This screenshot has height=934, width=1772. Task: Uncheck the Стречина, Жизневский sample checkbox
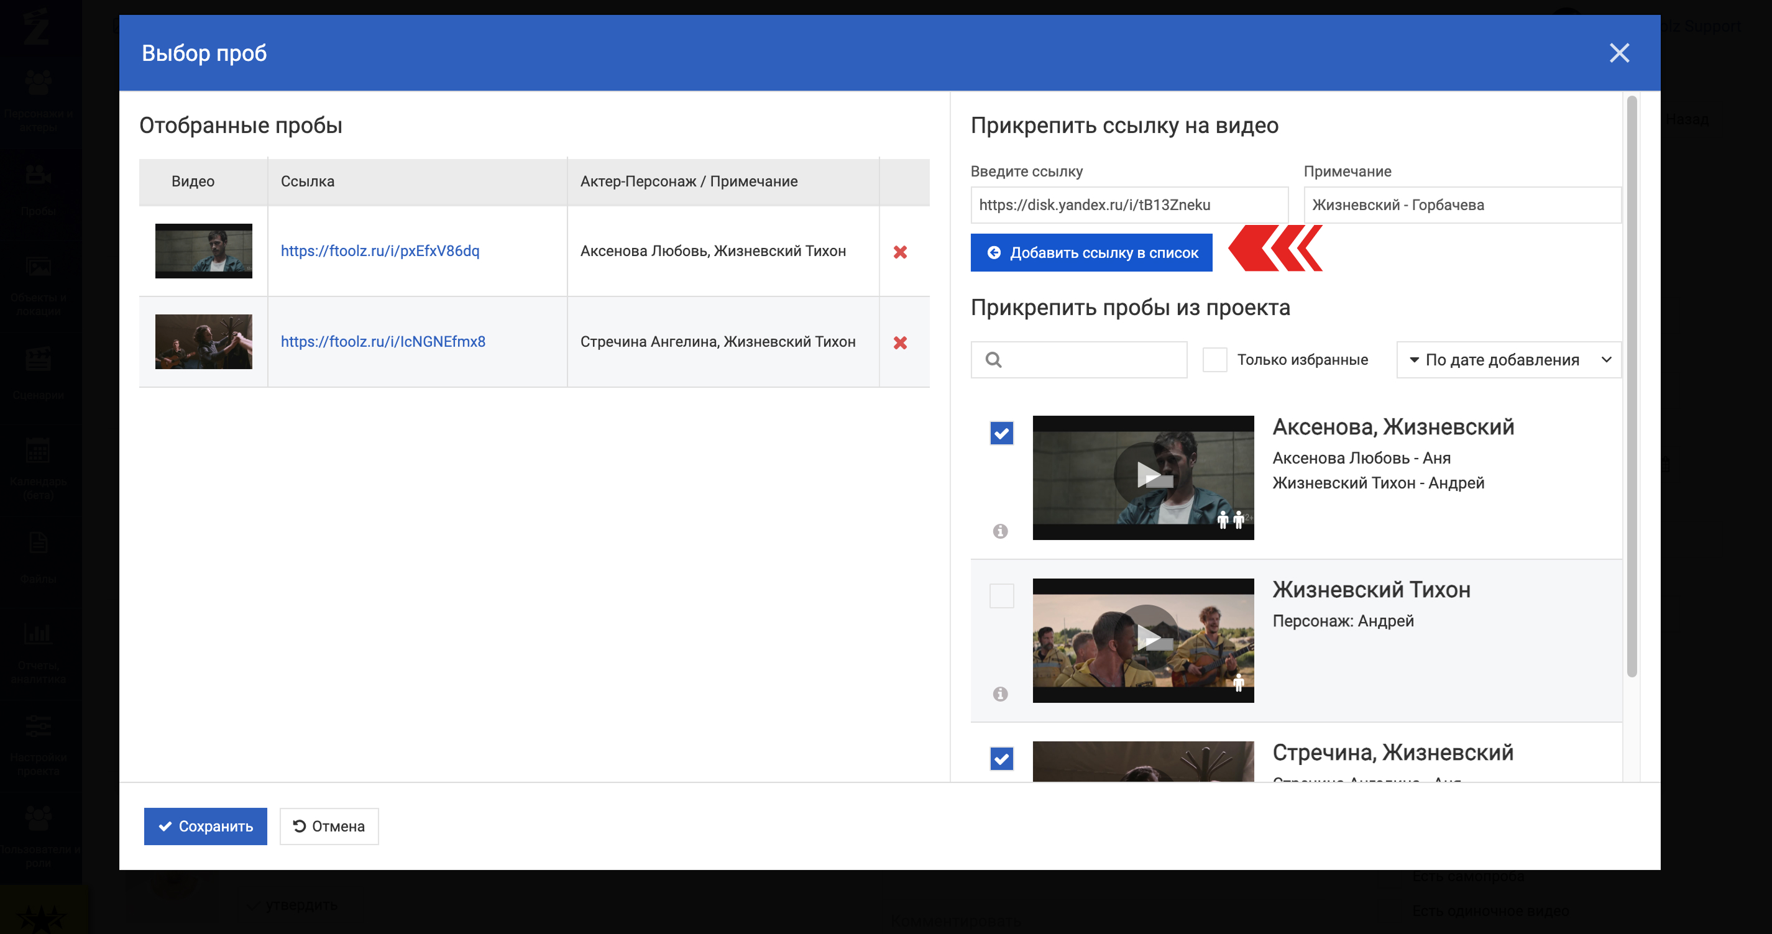[x=1001, y=759]
